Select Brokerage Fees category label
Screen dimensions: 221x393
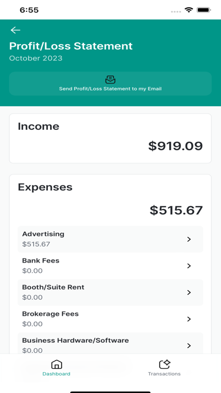(50, 314)
